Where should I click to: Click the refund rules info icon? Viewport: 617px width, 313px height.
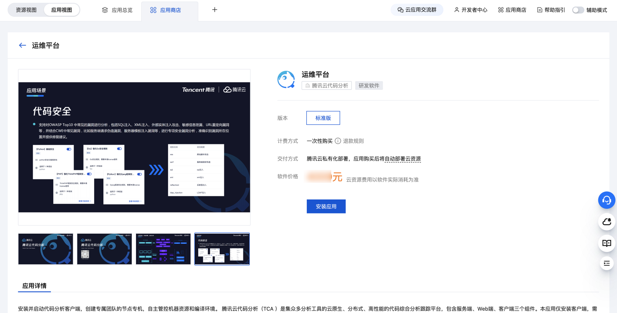338,141
